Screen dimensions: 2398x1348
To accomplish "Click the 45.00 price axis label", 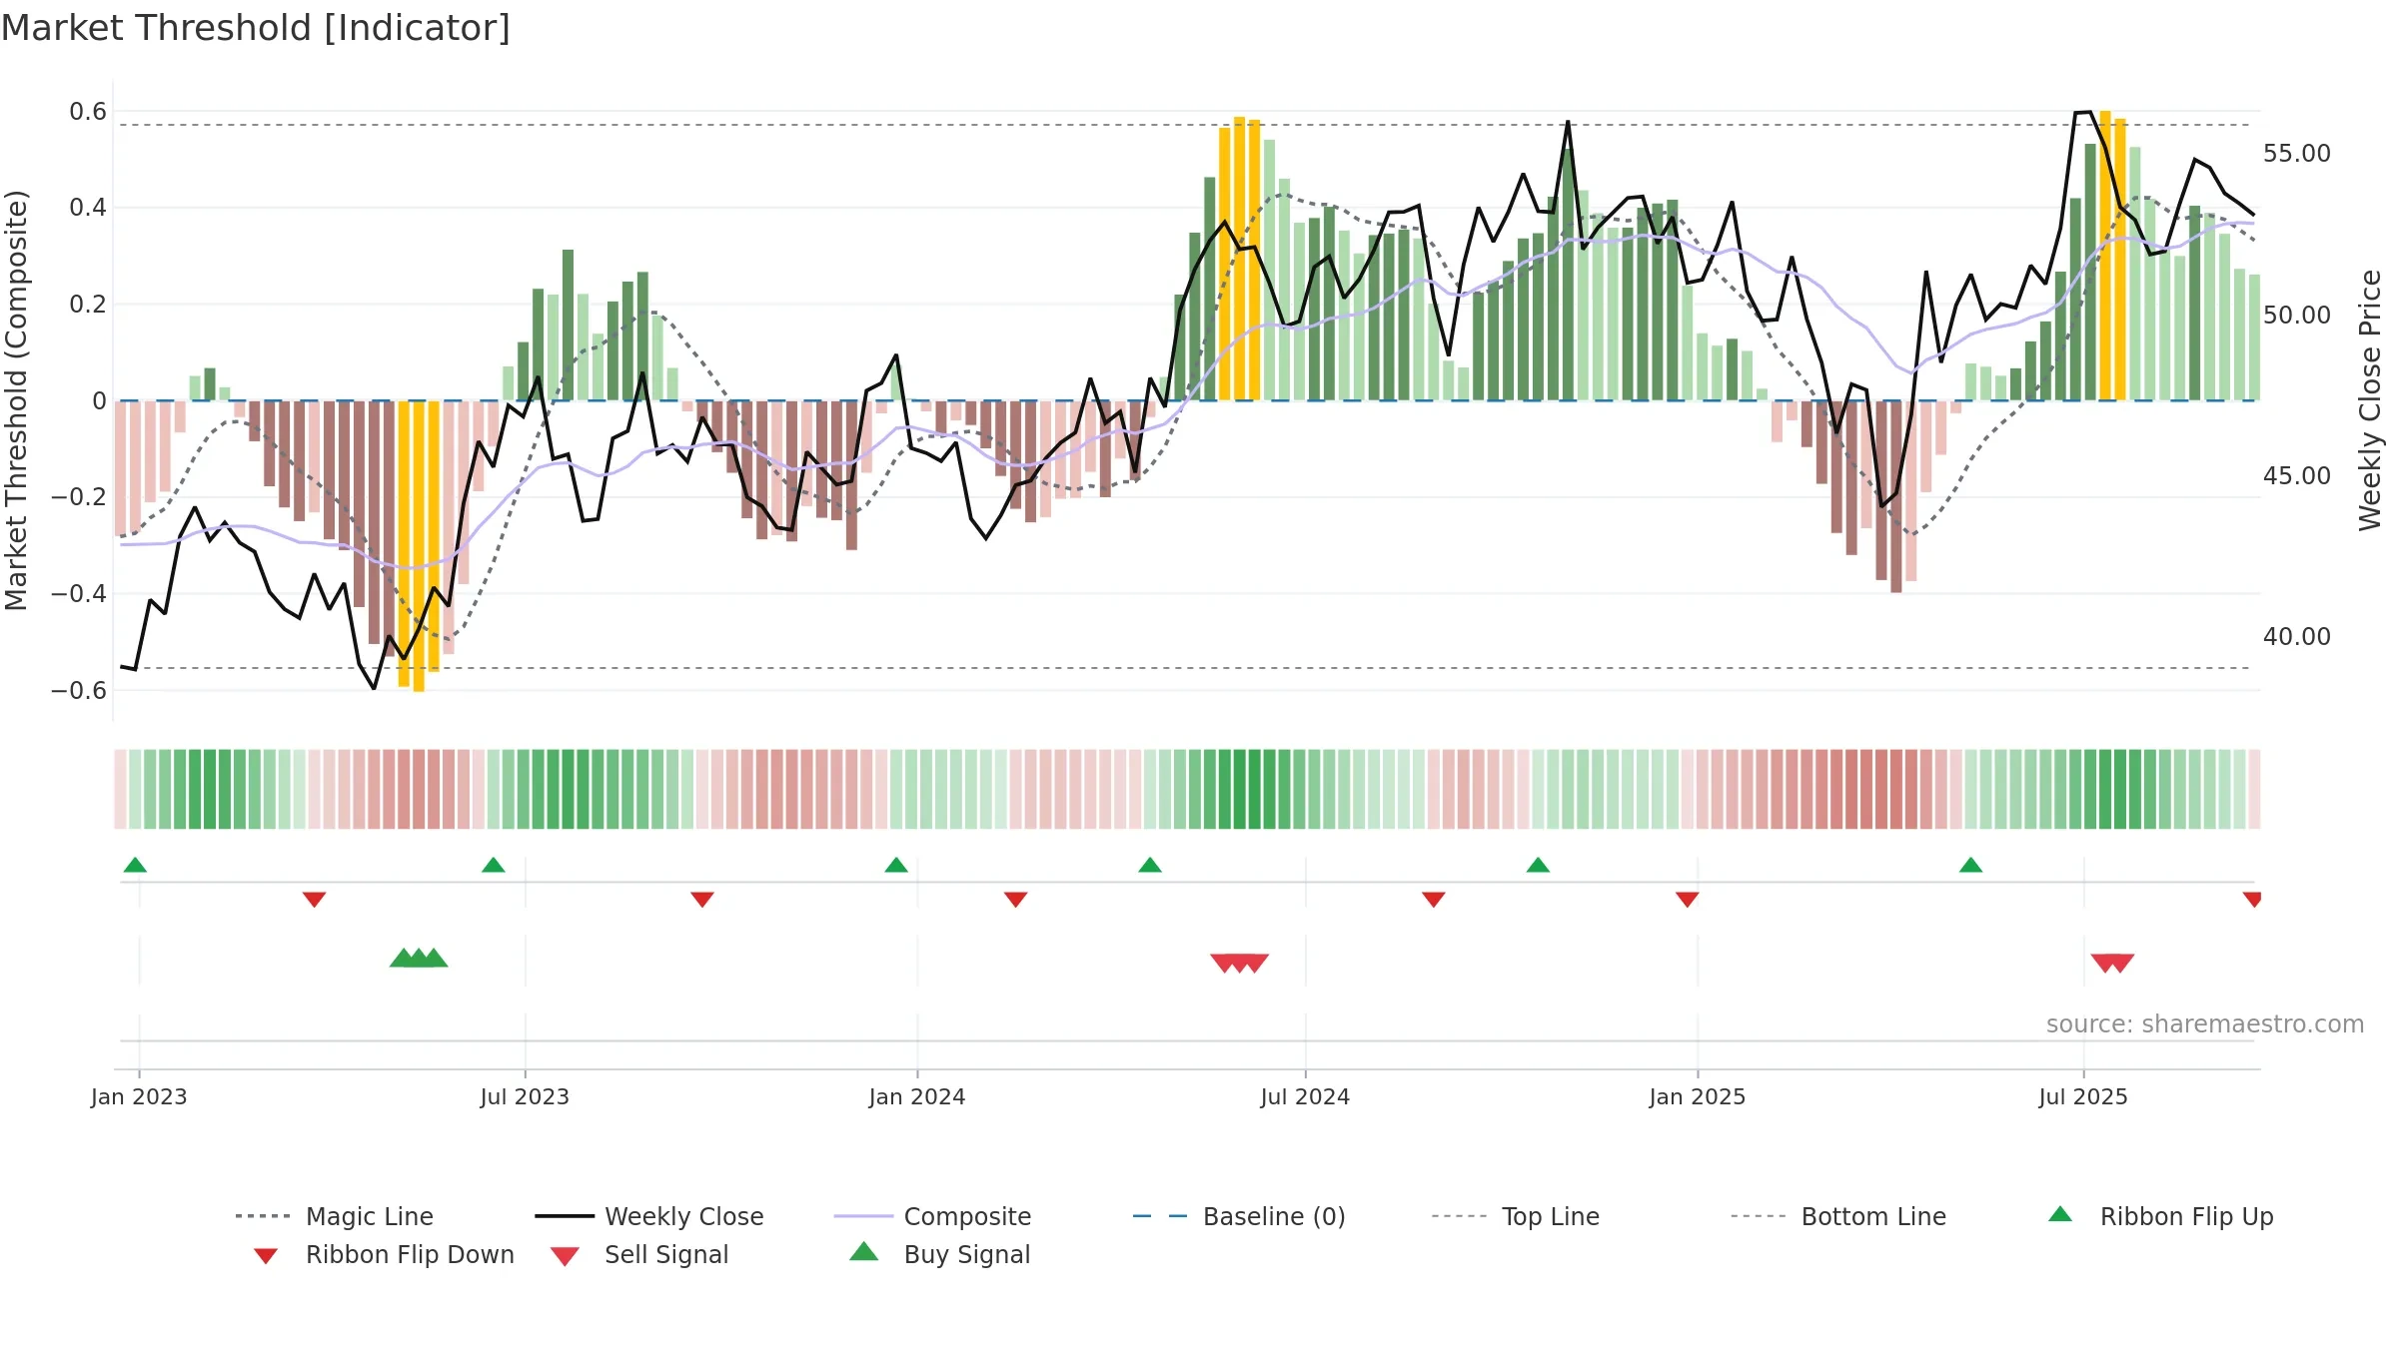I will (x=2297, y=475).
